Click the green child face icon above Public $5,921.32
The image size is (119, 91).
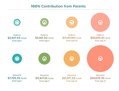[44, 22]
